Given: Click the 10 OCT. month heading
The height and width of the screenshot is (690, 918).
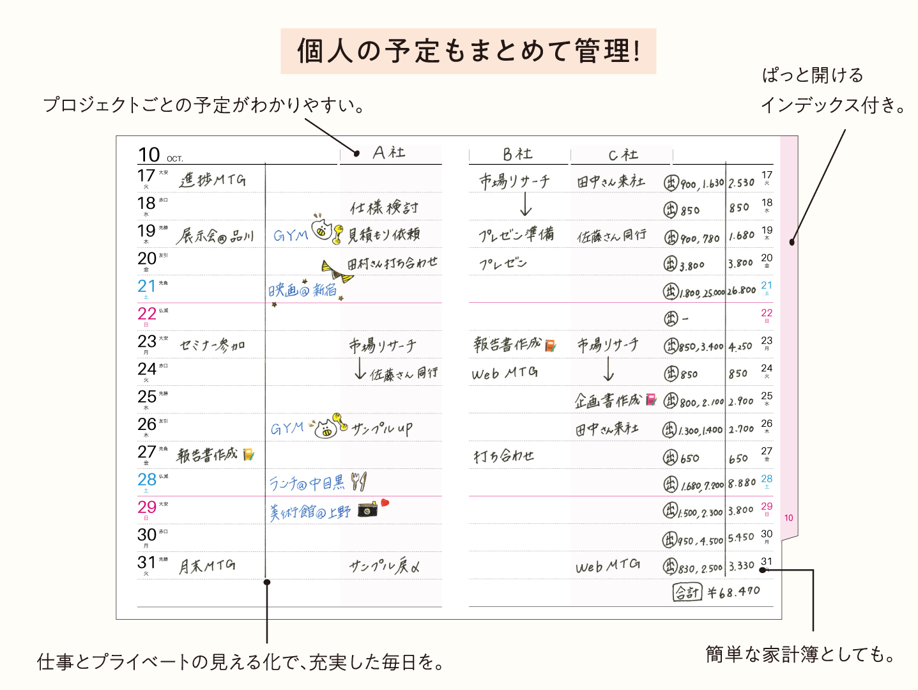Looking at the screenshot, I should pos(160,155).
